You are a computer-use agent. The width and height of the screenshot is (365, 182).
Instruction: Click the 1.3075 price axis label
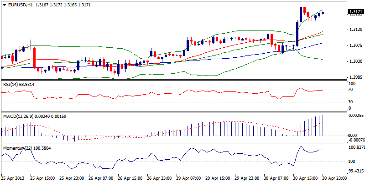point(355,45)
